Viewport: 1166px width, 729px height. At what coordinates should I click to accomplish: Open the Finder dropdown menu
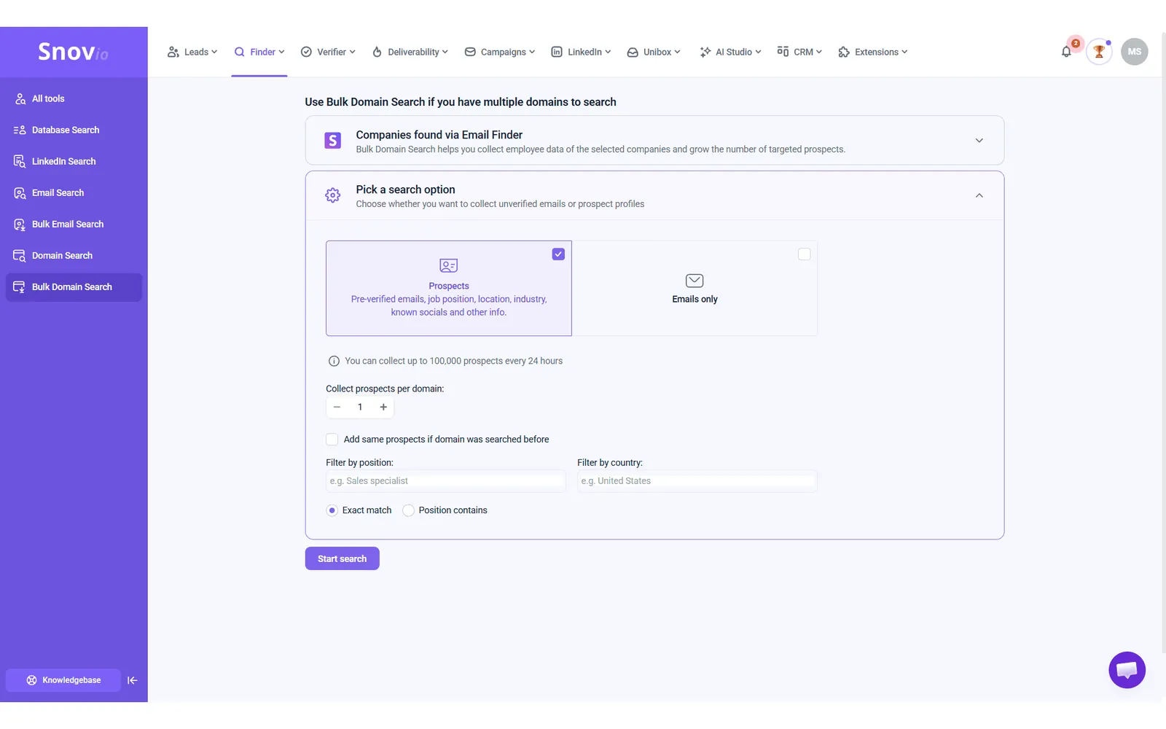point(259,52)
